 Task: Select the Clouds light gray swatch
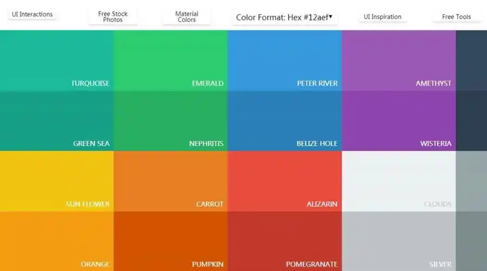point(399,181)
